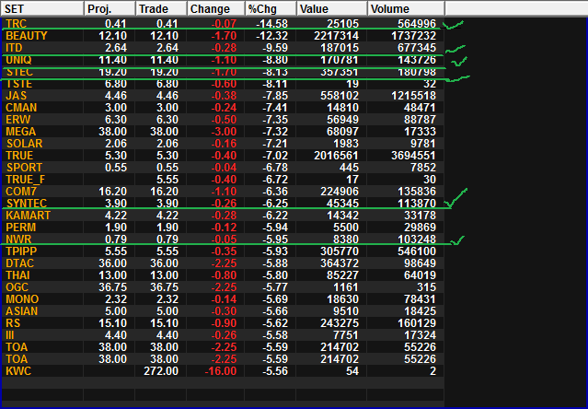
Task: Select the TPIPP stock symbol
Action: point(21,251)
